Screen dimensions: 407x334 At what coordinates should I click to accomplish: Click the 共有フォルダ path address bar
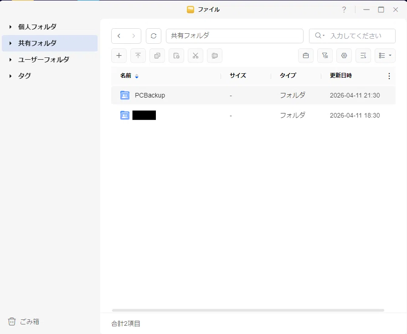[x=235, y=36]
